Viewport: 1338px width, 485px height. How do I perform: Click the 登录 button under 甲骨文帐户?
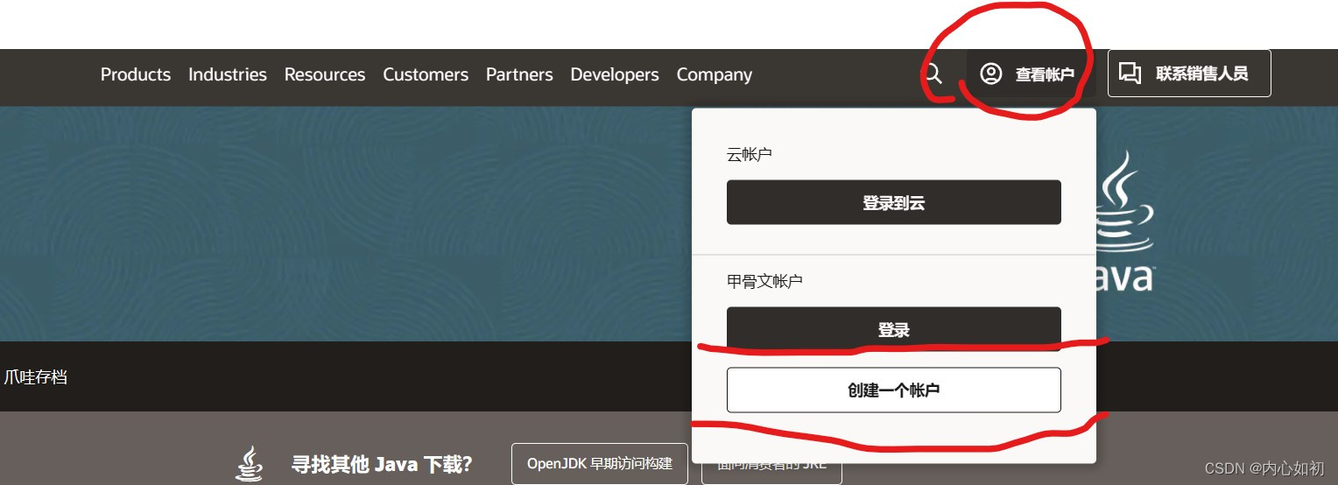(894, 329)
